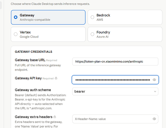Click the 'Azure AI' subtitle
Viewport: 166px width, 128px height.
[x=102, y=37]
